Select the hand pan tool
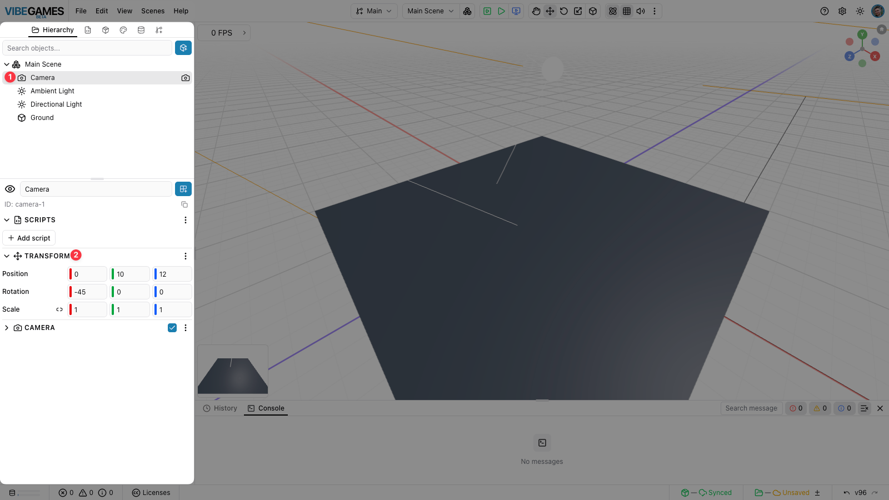The height and width of the screenshot is (500, 889). pos(536,11)
